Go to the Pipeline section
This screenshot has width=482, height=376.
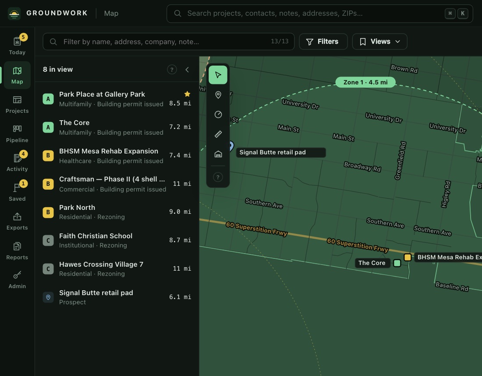coord(17,134)
